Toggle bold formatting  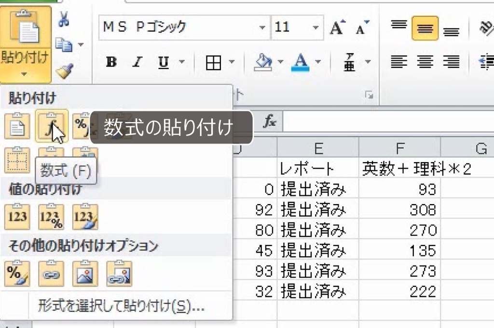click(111, 62)
